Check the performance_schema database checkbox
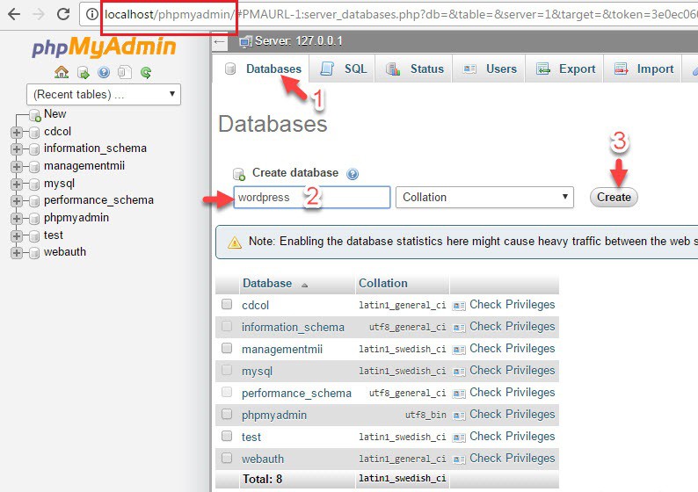This screenshot has width=698, height=492. pos(227,392)
